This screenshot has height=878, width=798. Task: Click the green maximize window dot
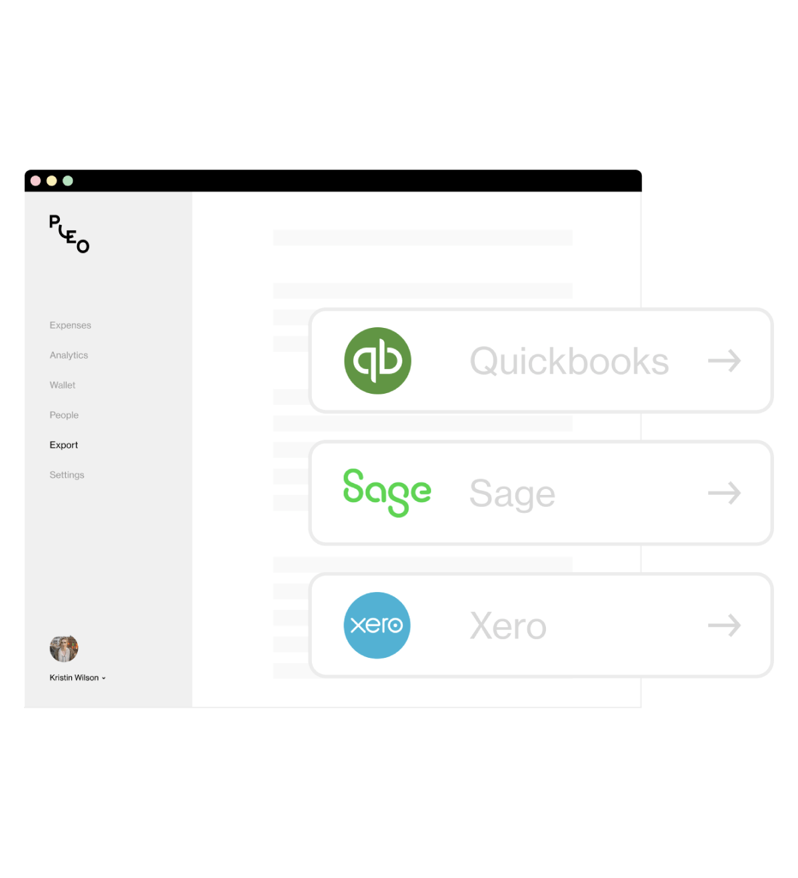[x=68, y=181]
